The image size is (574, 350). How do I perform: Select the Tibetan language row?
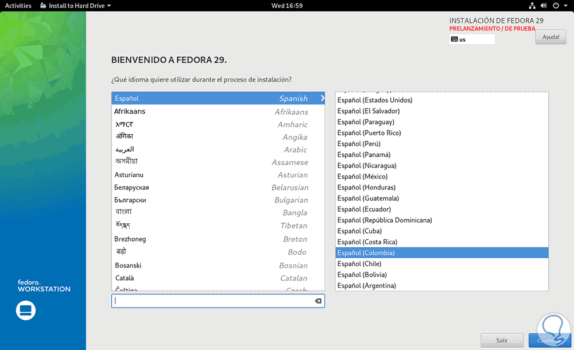tap(218, 225)
